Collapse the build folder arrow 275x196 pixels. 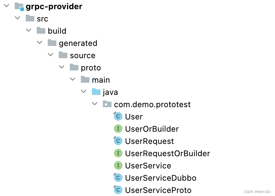click(x=28, y=30)
